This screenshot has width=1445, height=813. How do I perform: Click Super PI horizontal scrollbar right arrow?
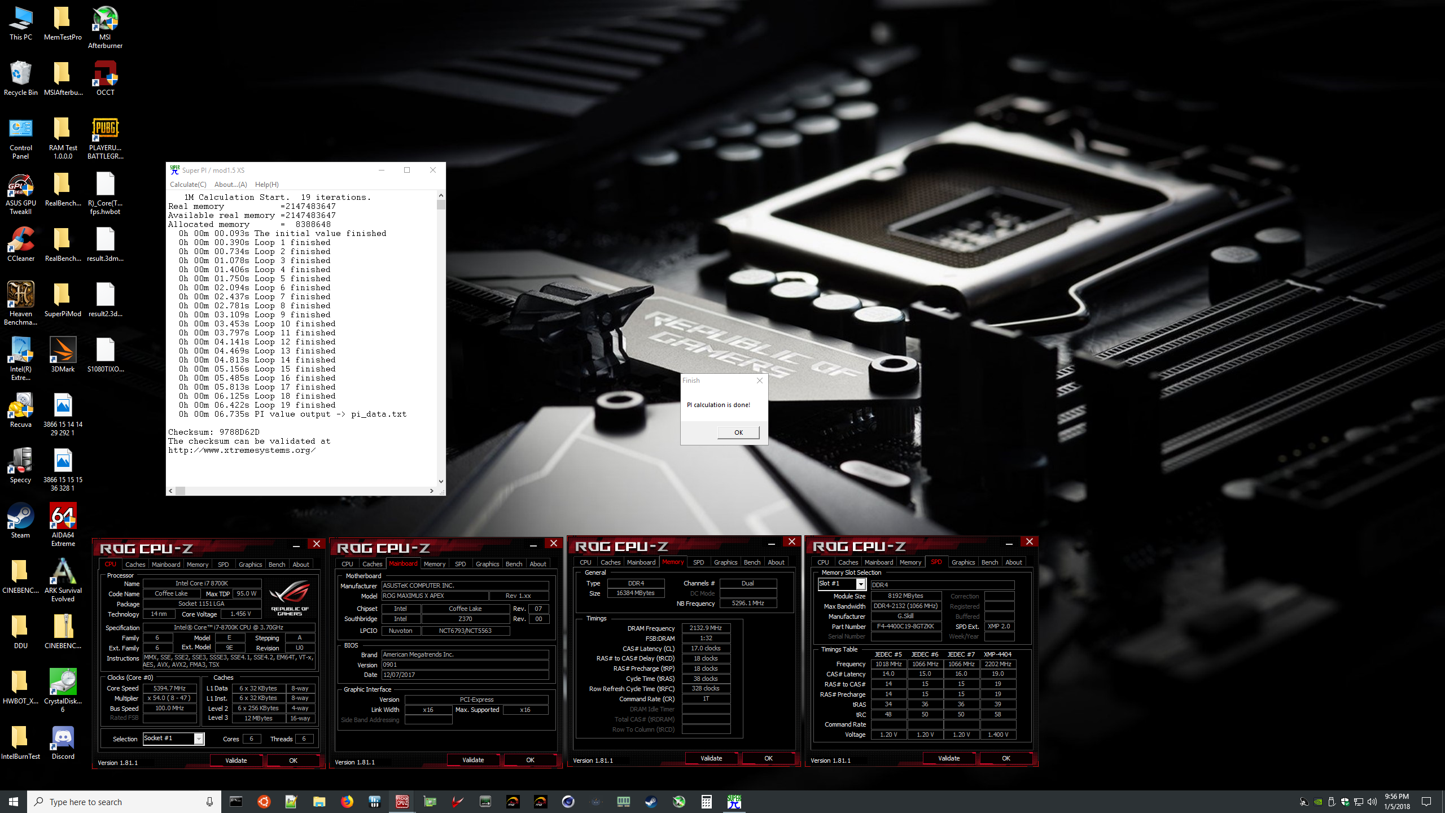(x=432, y=491)
